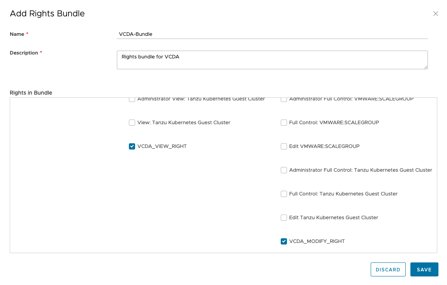Click the VCDA_VIEW_RIGHT label text
Screen dimensions: 447x285
click(x=162, y=146)
